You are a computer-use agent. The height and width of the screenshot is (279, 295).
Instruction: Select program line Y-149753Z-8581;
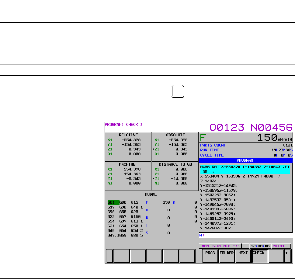pyautogui.click(x=218, y=200)
